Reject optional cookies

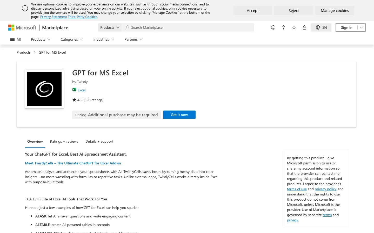[x=294, y=11]
